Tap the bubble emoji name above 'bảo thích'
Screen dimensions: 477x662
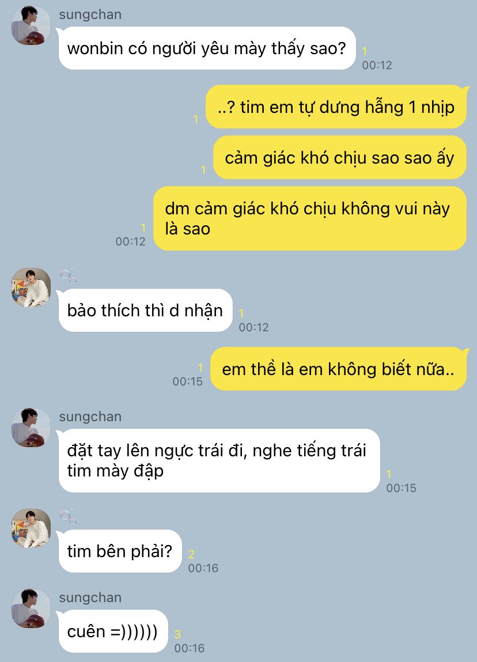[x=68, y=276]
